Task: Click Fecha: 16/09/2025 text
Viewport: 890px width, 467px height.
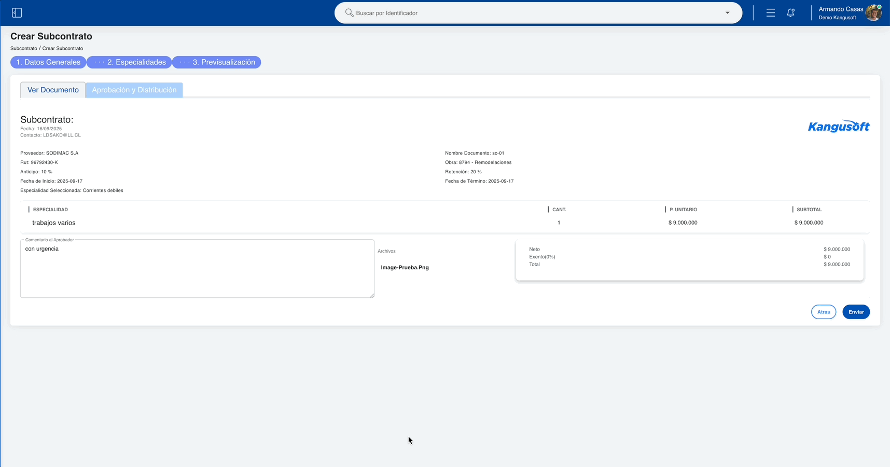Action: (x=41, y=129)
